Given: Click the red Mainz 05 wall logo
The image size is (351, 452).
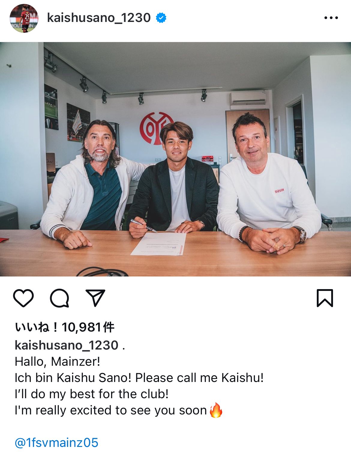Looking at the screenshot, I should coord(156,128).
